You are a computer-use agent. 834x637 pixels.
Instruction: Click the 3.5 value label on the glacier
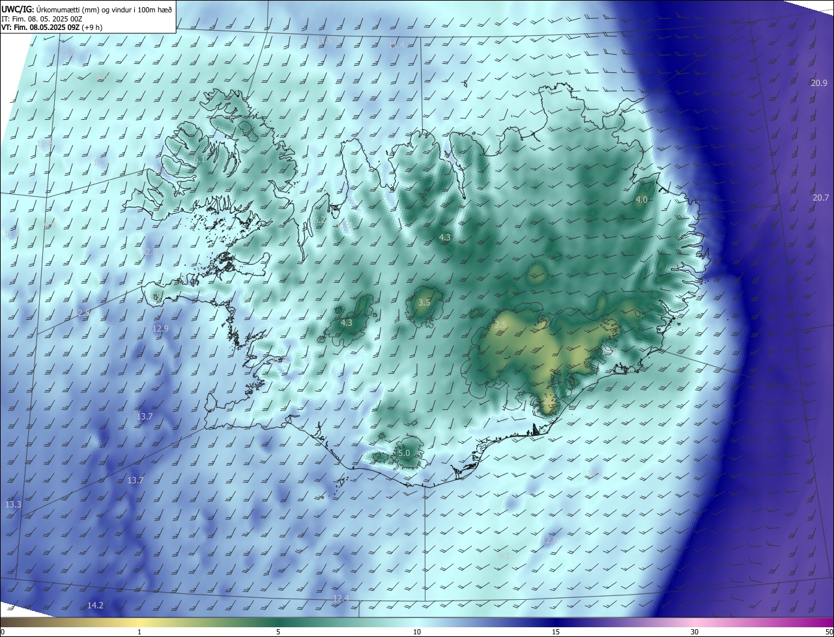(424, 303)
